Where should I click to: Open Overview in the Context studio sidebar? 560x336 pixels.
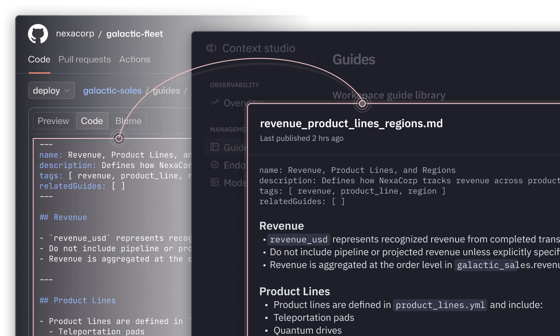pyautogui.click(x=244, y=103)
